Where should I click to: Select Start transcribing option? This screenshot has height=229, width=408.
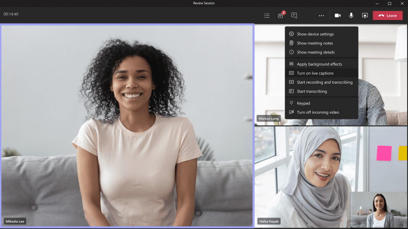(311, 91)
